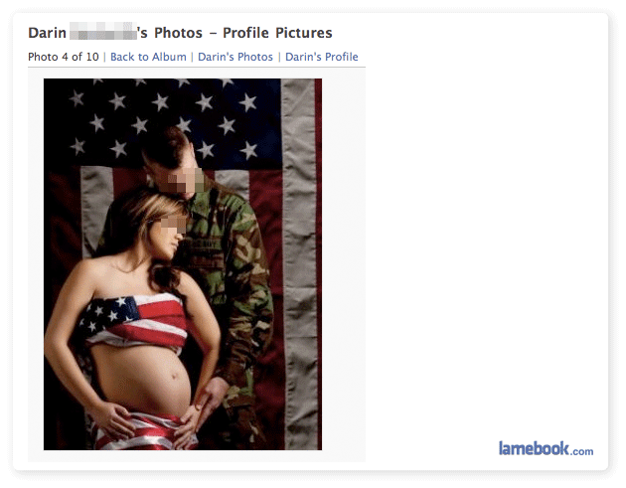
Task: Click separator between Back to Album and Darin's Photos
Action: click(192, 57)
